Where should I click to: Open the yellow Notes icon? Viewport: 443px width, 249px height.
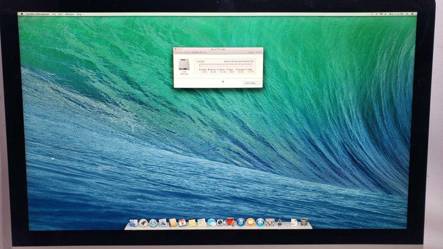pyautogui.click(x=192, y=223)
